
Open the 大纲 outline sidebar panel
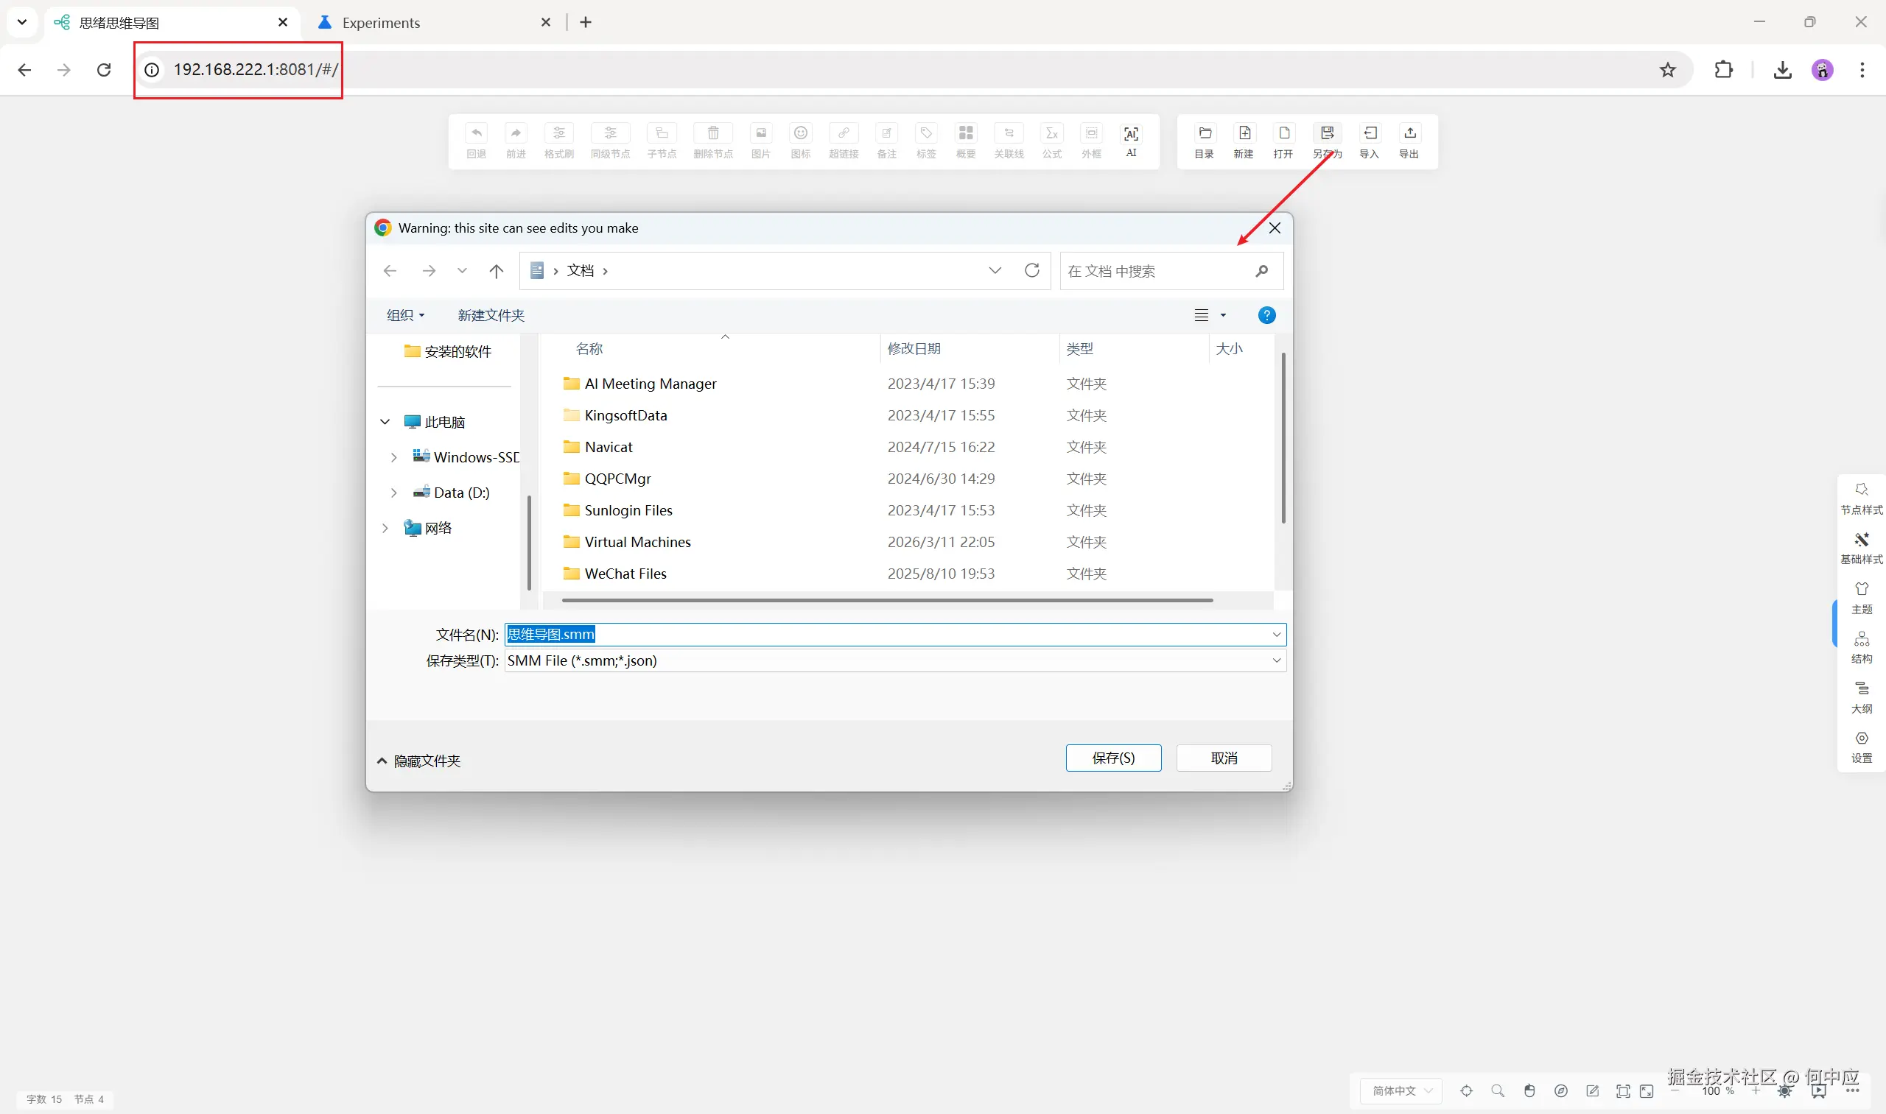(1861, 697)
